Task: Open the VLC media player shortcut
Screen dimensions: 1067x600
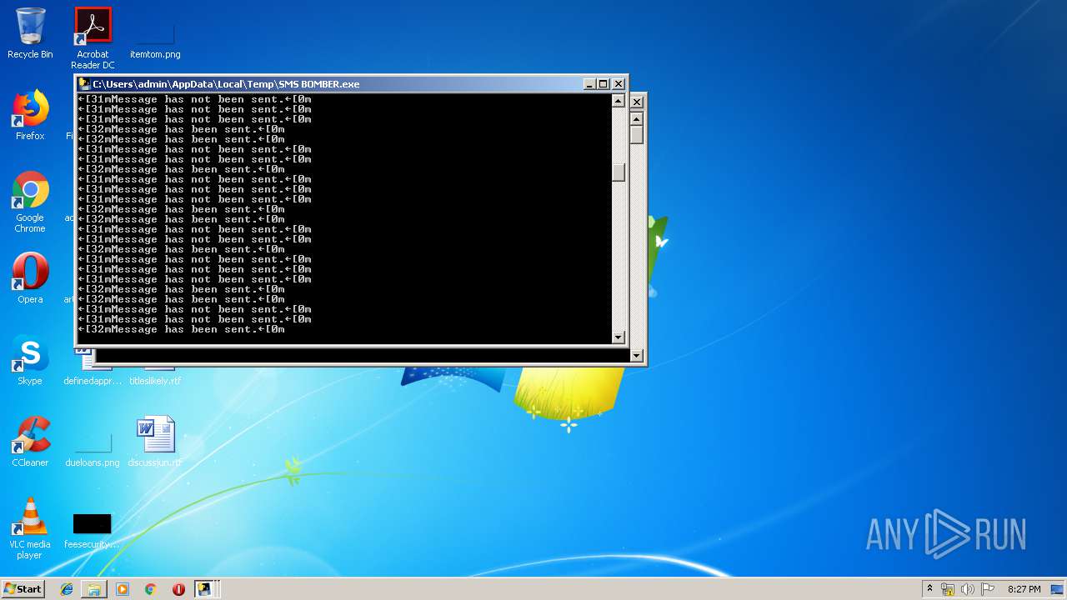Action: pos(30,528)
